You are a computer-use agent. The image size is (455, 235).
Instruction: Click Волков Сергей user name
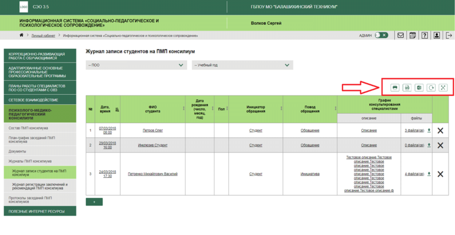click(x=266, y=23)
